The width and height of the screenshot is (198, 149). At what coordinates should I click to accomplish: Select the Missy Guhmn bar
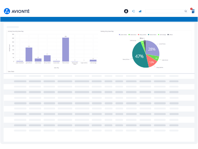(47, 58)
